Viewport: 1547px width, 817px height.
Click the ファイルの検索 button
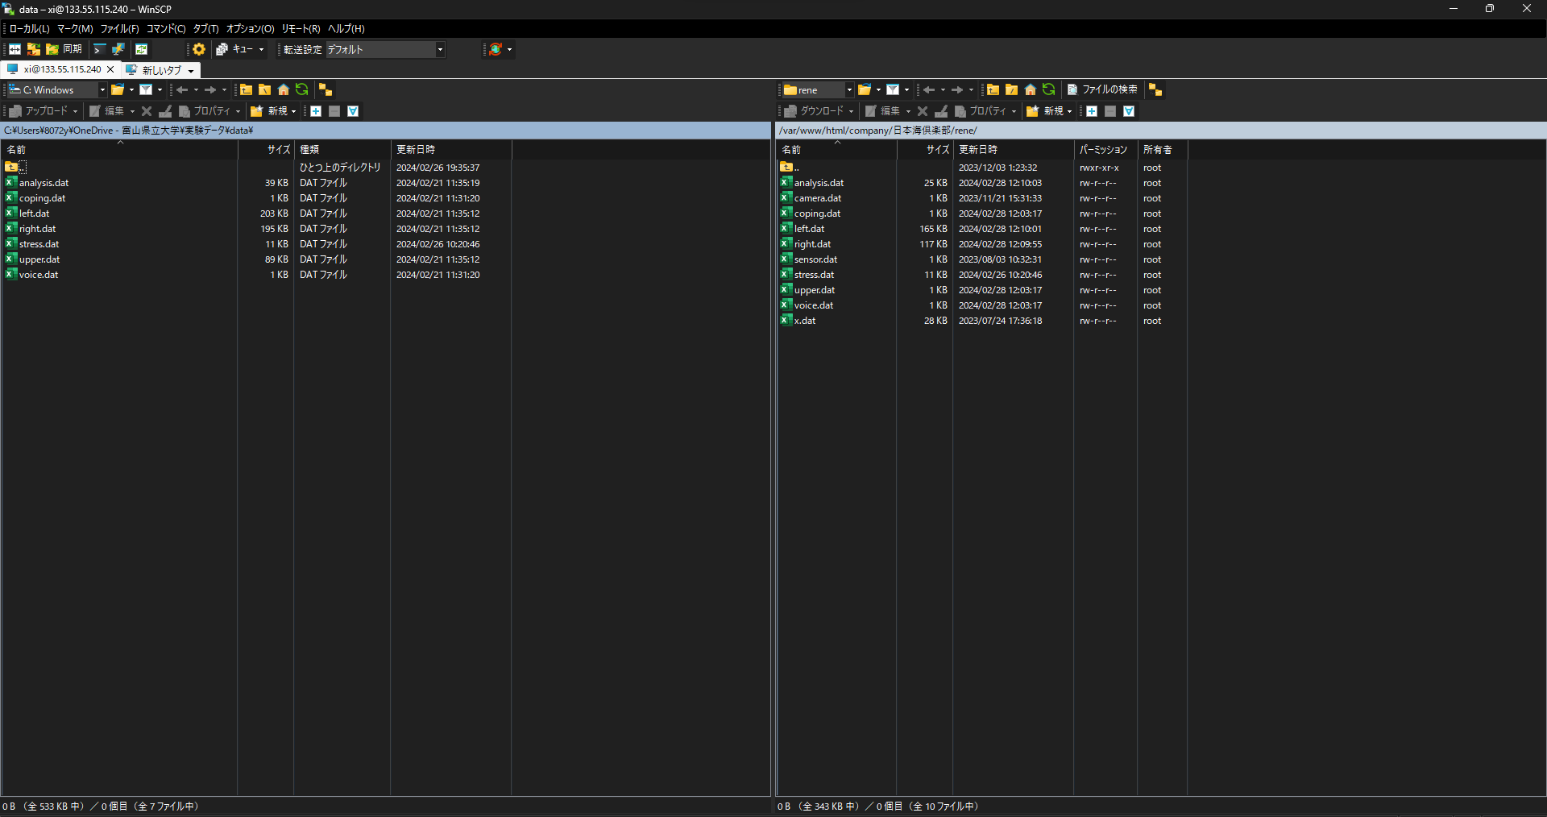(x=1102, y=89)
